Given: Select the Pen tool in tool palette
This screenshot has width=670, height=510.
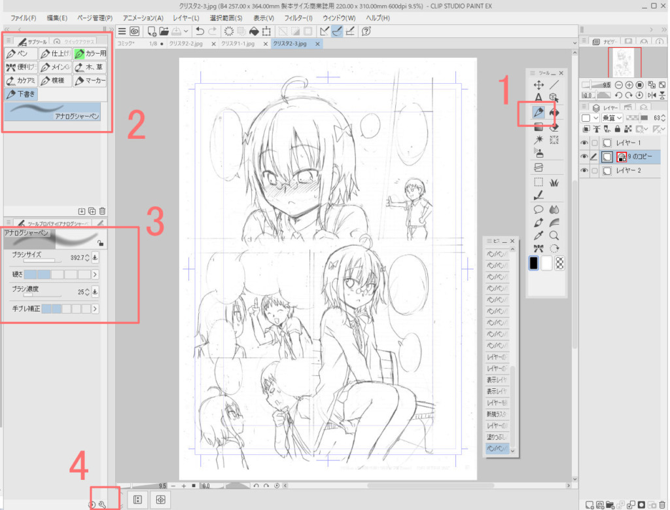Looking at the screenshot, I should click(x=538, y=113).
